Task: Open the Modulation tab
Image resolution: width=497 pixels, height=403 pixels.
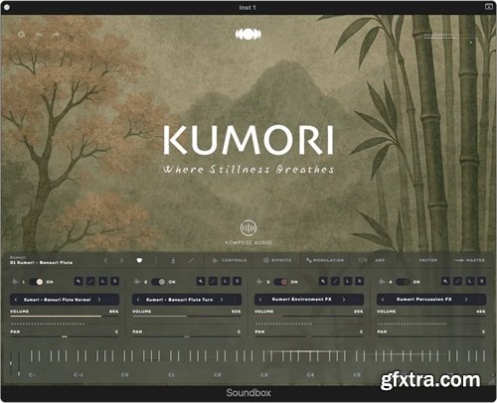Action: pyautogui.click(x=325, y=260)
